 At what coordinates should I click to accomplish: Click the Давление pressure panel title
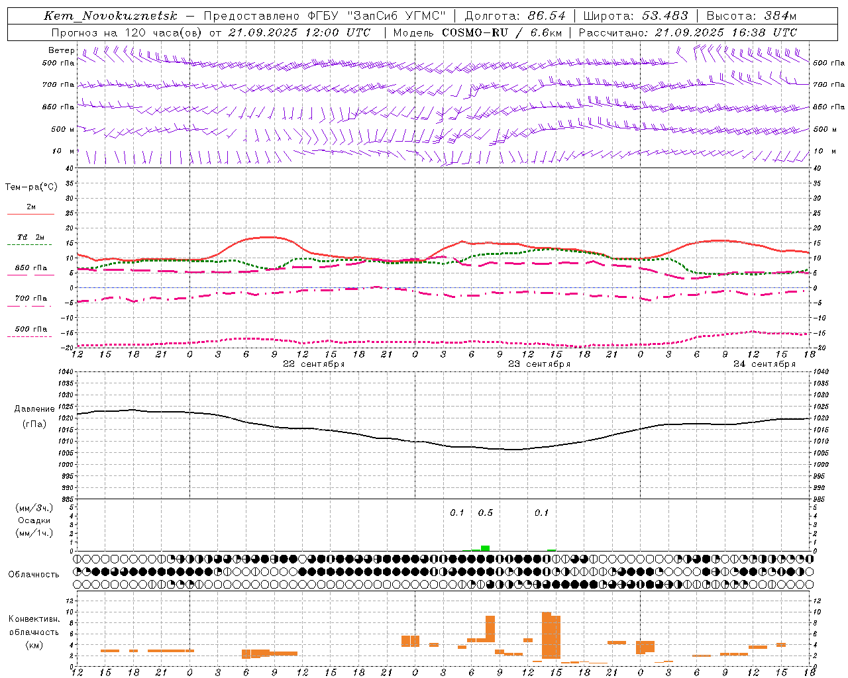pos(34,409)
